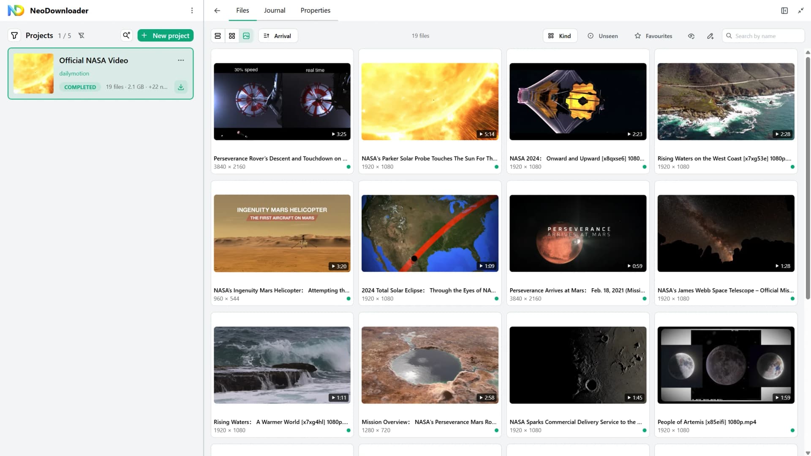Click green dot on Perseverance Rover's Descent card

(348, 167)
